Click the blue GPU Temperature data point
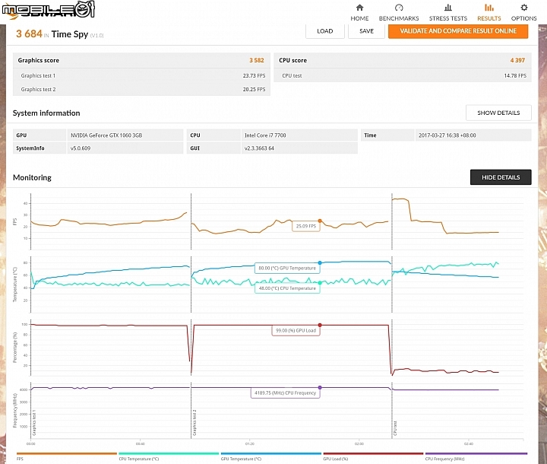The width and height of the screenshot is (547, 464). [320, 262]
